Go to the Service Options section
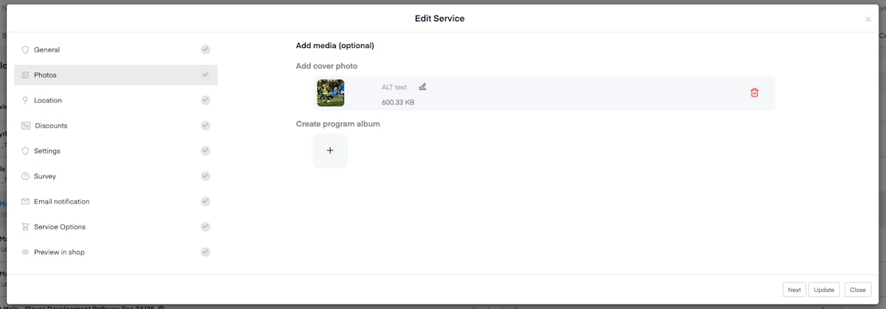The height and width of the screenshot is (309, 886). pyautogui.click(x=60, y=227)
